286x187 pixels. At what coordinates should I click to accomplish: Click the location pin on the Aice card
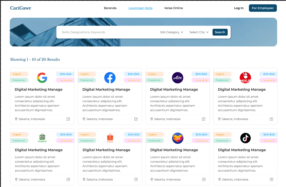(152, 119)
